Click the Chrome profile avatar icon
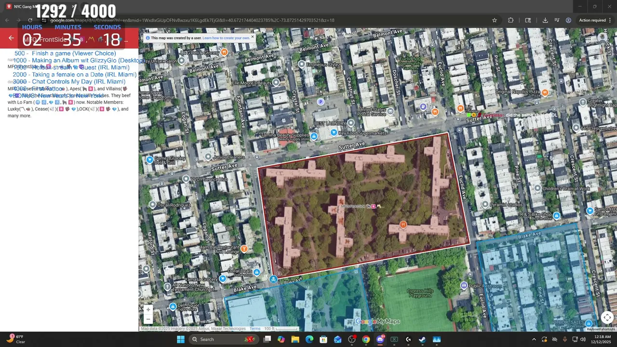The height and width of the screenshot is (347, 617). click(x=568, y=20)
